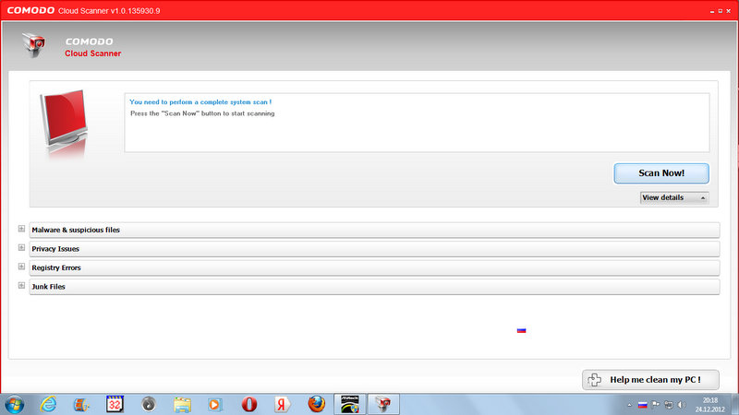Open Windows Explorer folder on taskbar
The height and width of the screenshot is (415, 739).
click(182, 404)
